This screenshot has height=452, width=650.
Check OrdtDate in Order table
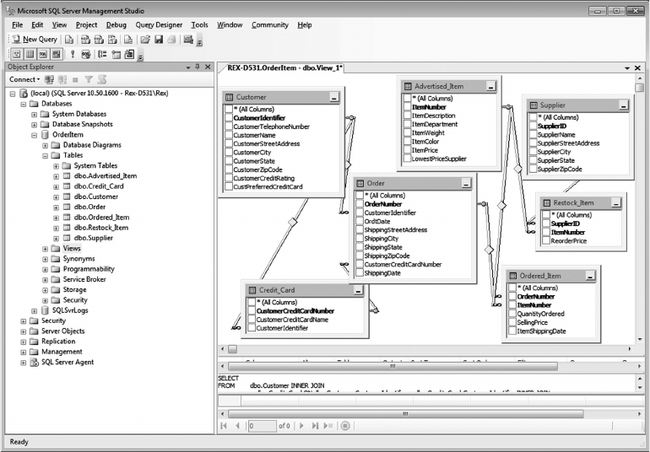pyautogui.click(x=360, y=221)
